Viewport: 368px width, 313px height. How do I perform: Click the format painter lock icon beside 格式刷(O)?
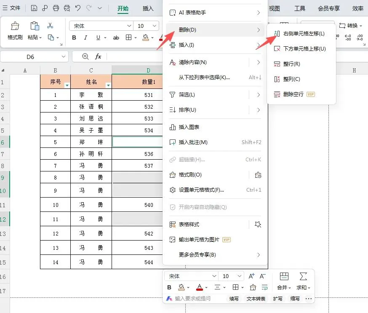[258, 175]
